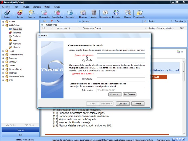Click the Eliminar toolbar icon
The width and height of the screenshot is (188, 141).
tap(83, 13)
